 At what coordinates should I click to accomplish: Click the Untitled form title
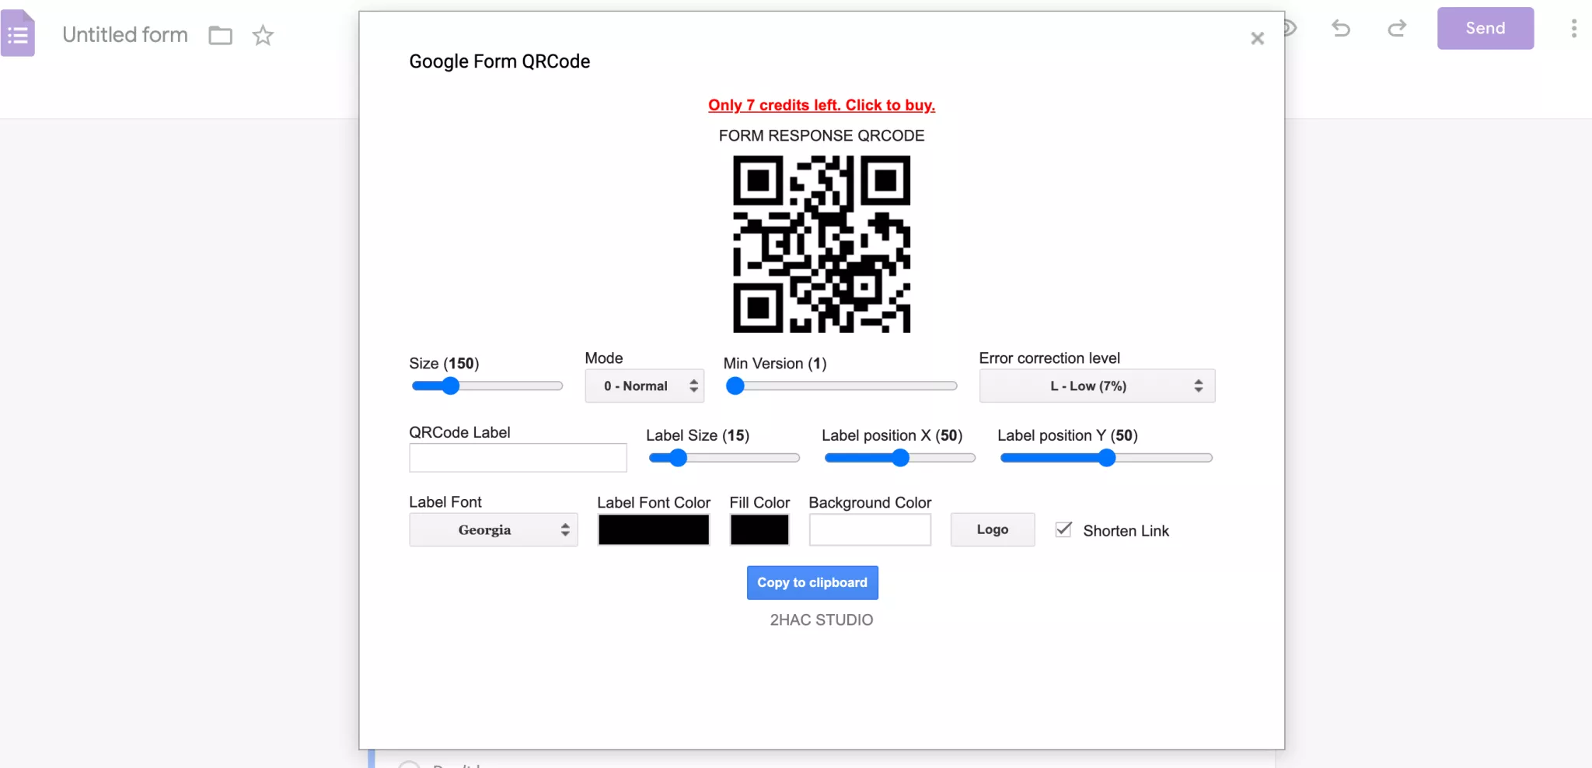tap(125, 35)
